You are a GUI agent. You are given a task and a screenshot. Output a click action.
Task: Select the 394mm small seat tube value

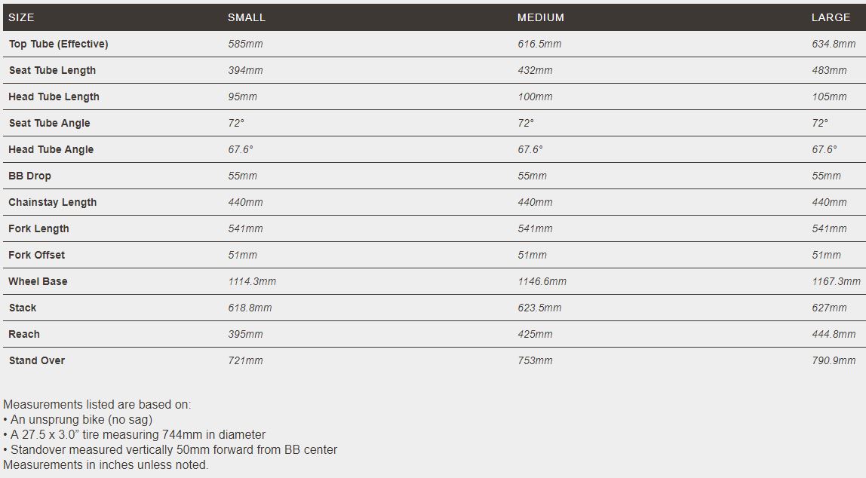tap(245, 70)
